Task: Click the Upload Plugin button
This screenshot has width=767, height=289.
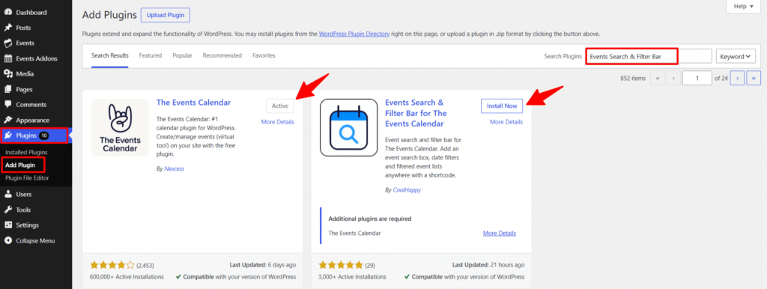Action: tap(166, 15)
